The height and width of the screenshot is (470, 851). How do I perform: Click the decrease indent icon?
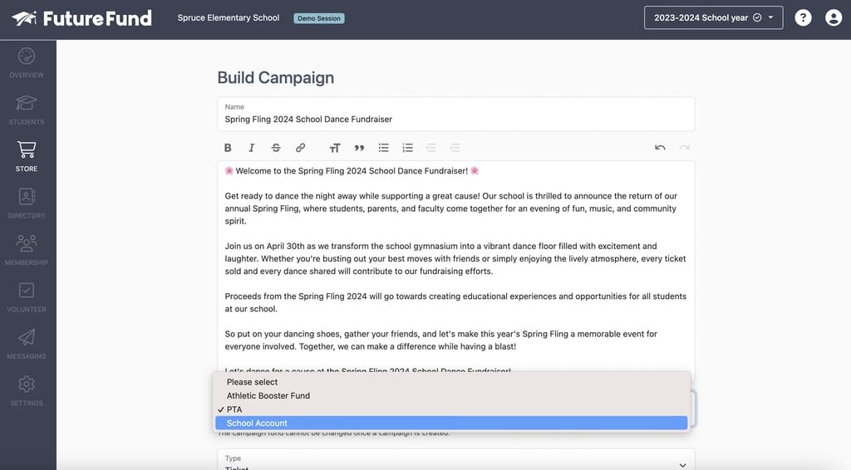pos(431,148)
